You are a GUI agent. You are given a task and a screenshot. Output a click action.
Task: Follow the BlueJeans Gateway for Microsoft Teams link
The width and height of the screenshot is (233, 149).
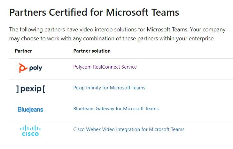[116, 109]
